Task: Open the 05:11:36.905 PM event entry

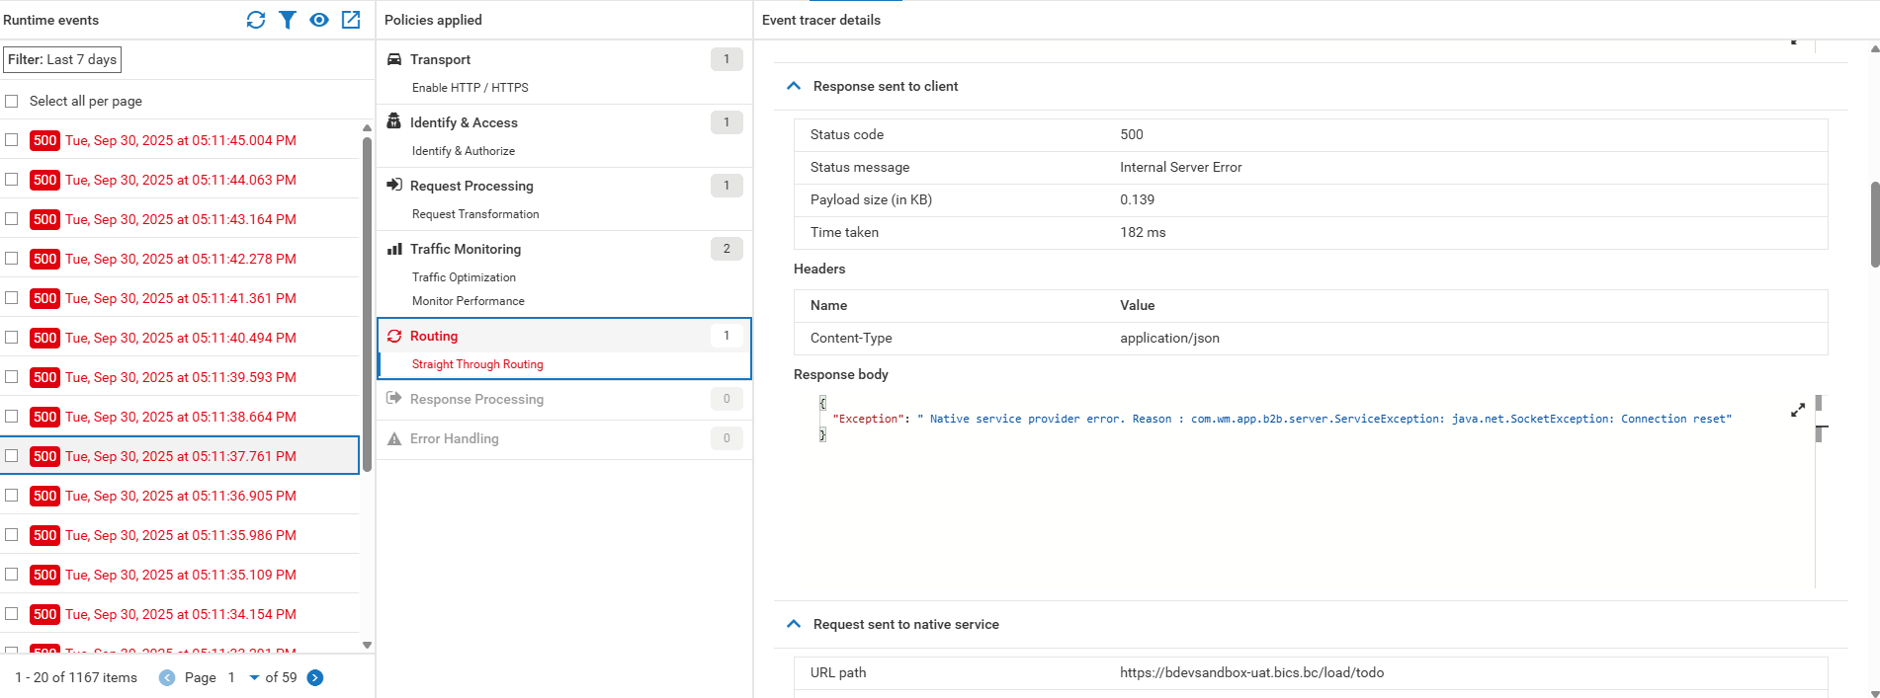Action: pyautogui.click(x=181, y=496)
